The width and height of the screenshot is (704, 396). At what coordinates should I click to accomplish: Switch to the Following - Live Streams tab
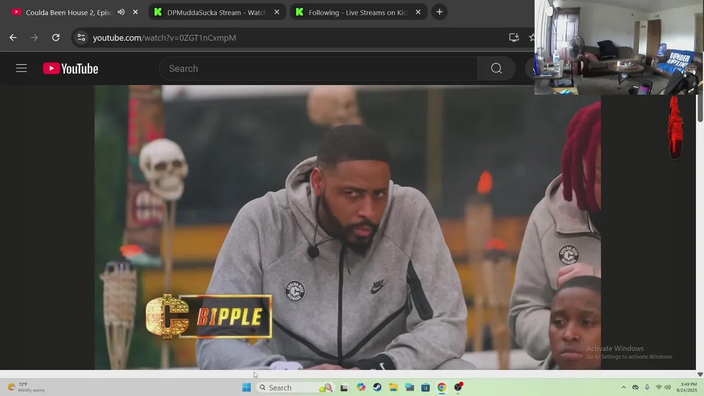click(x=358, y=12)
